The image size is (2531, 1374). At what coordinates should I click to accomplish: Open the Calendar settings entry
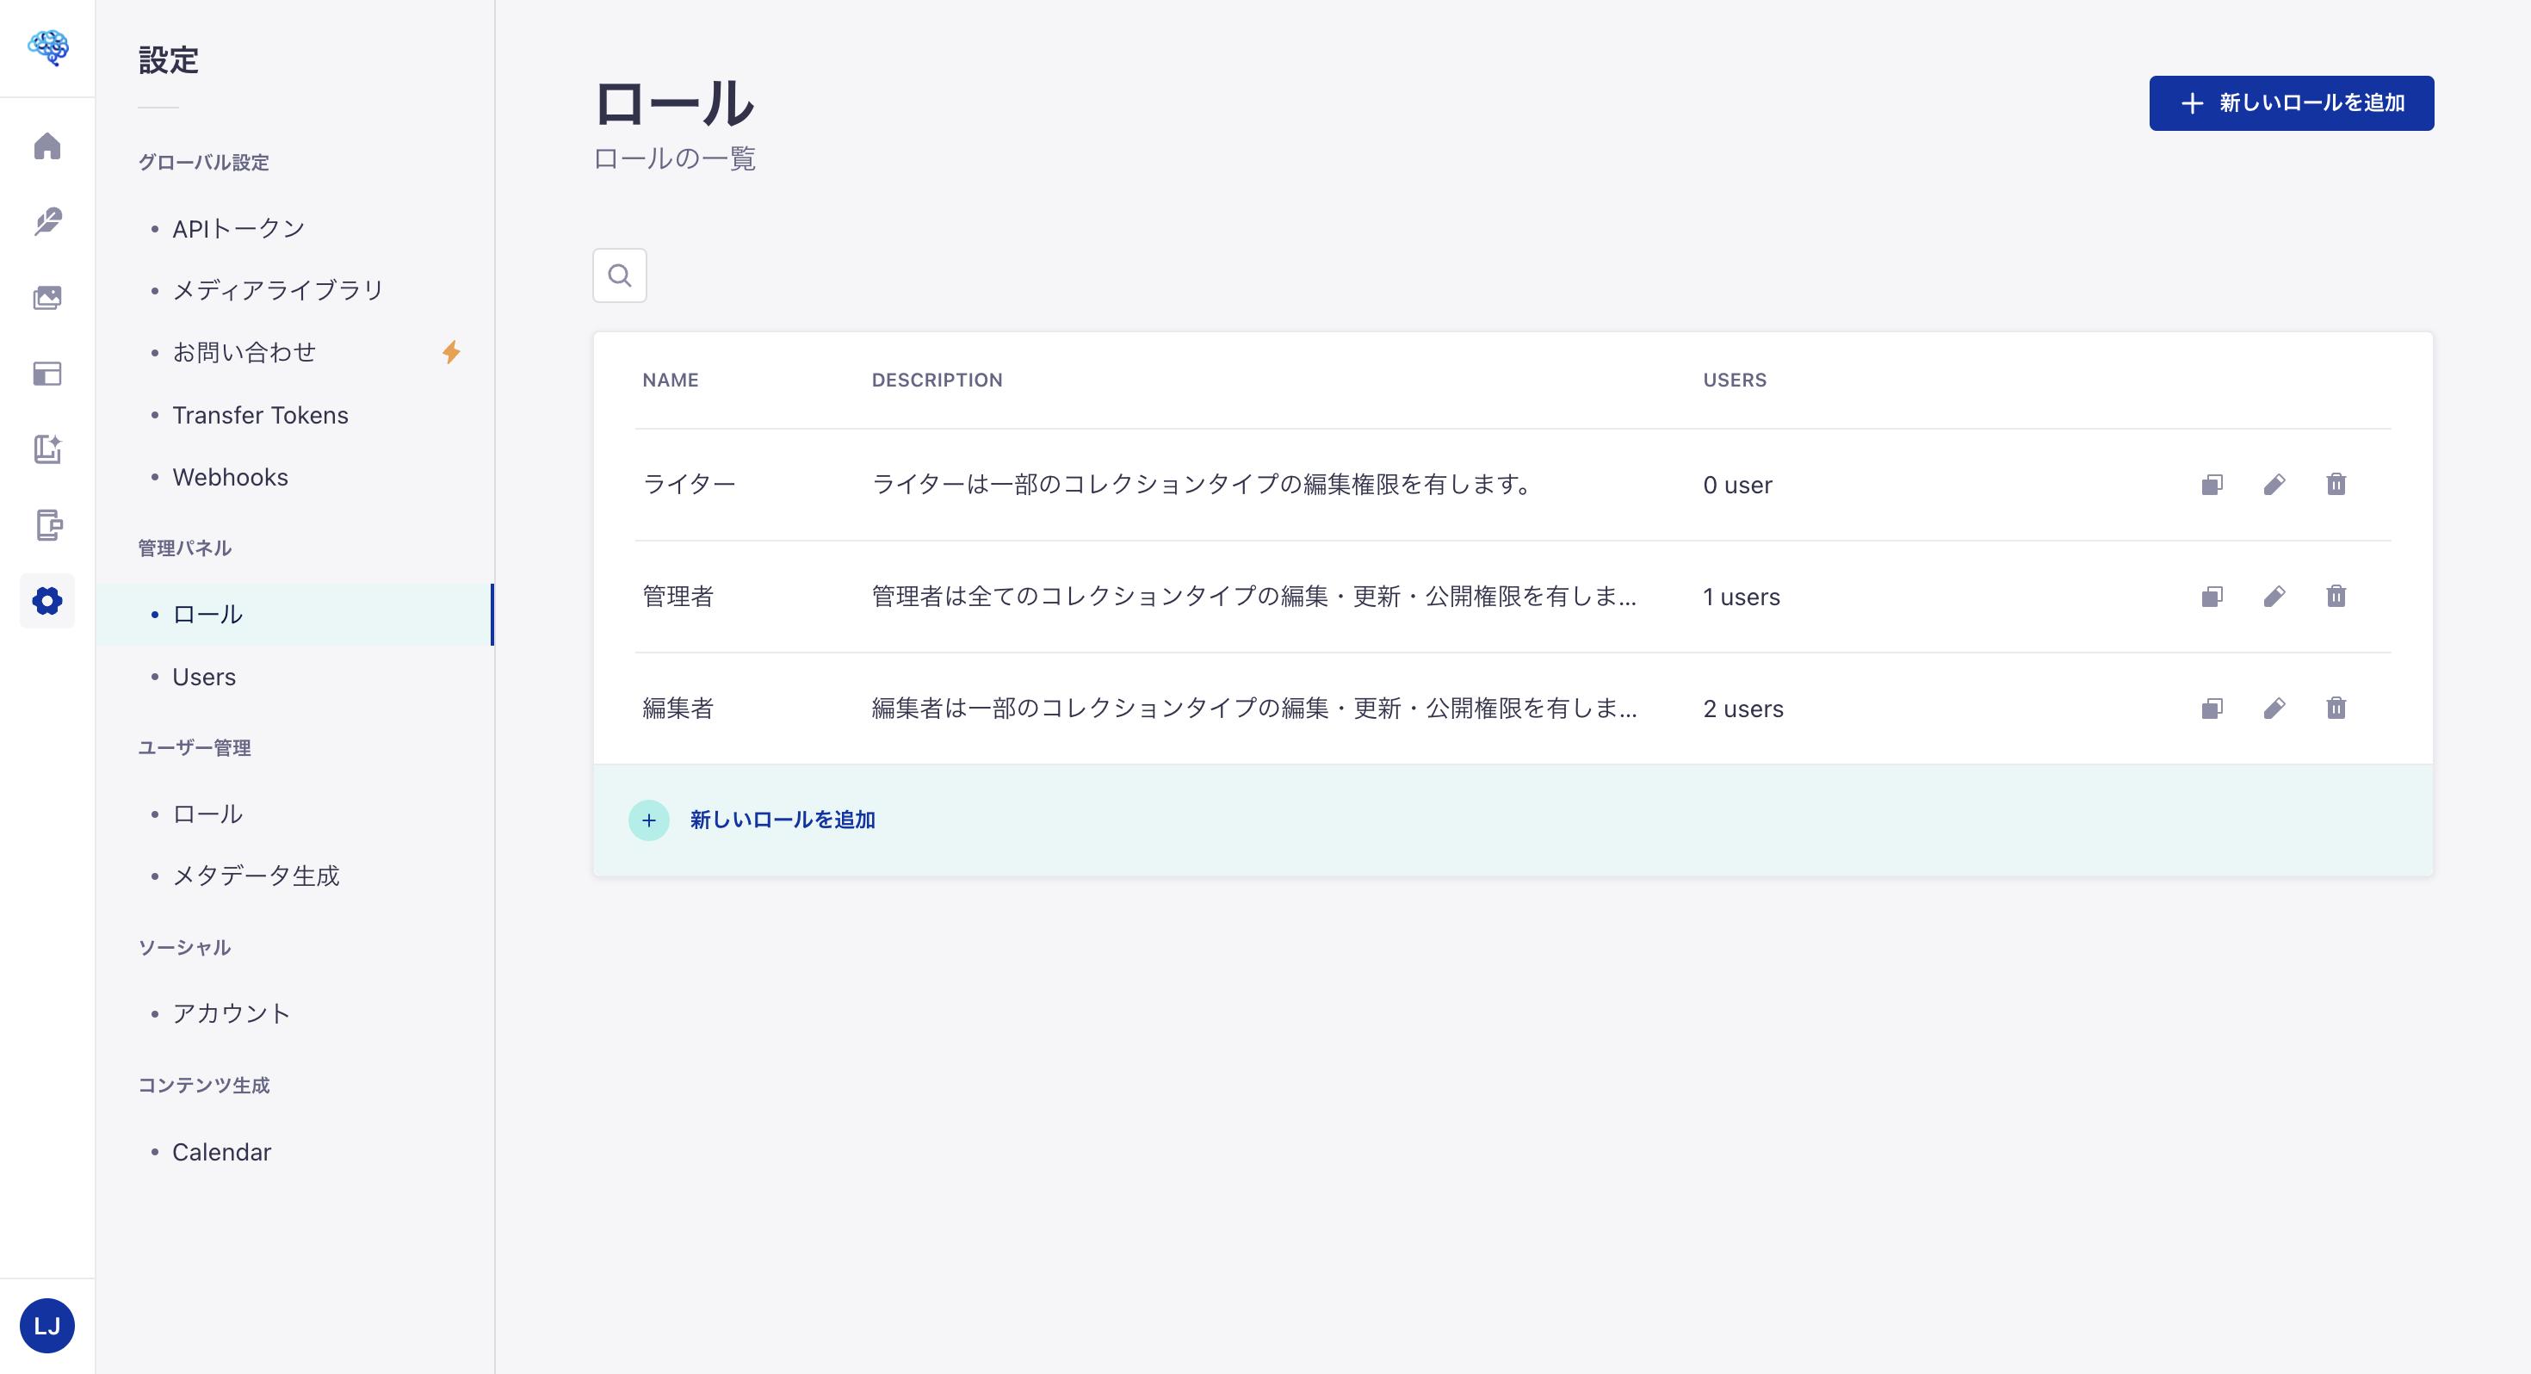click(x=221, y=1151)
